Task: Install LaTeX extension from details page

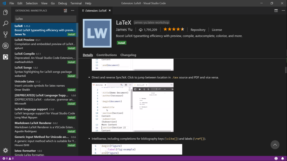Action: (122, 43)
